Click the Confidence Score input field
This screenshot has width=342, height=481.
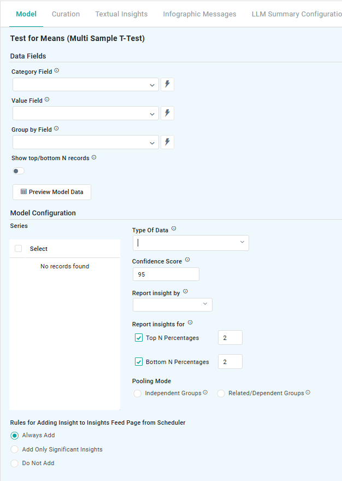click(166, 274)
